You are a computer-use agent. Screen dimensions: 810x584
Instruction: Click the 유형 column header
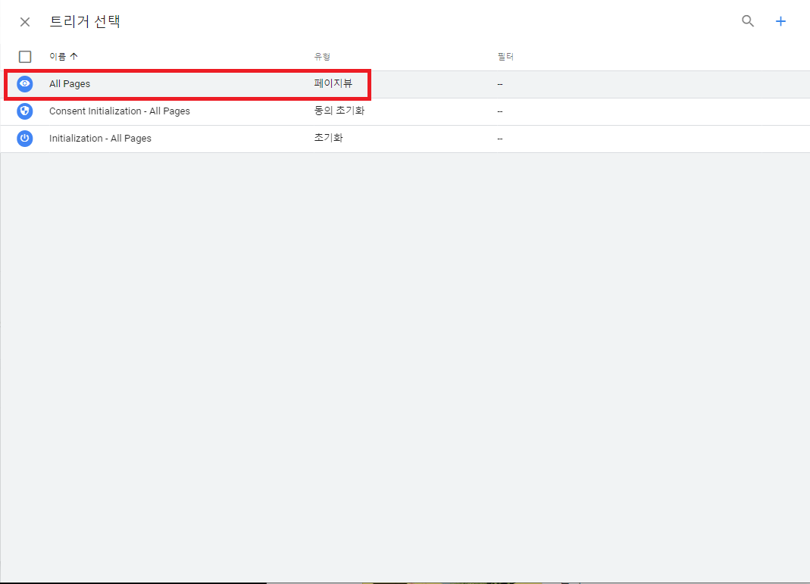pyautogui.click(x=322, y=57)
